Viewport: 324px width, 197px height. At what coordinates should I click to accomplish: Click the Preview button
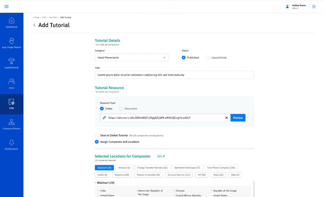pos(238,118)
